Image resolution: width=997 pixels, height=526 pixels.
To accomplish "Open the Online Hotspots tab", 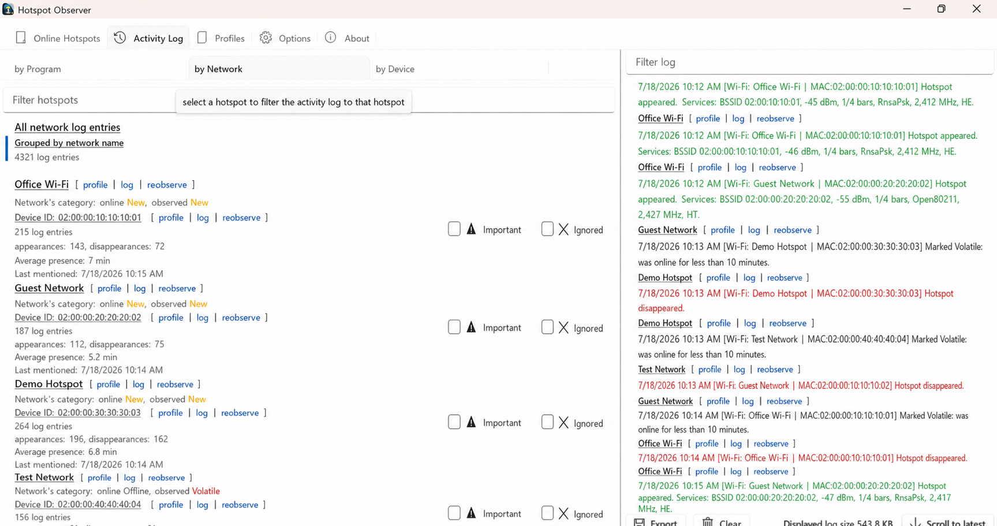I will point(58,38).
